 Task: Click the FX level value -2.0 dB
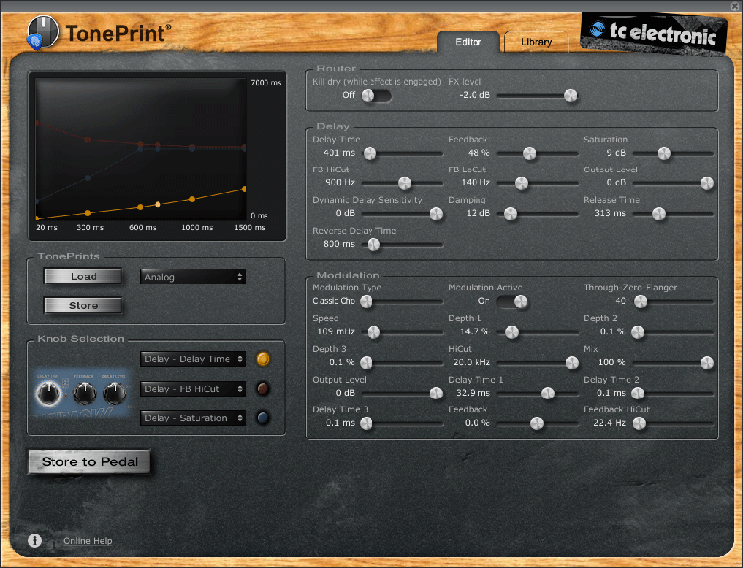tap(475, 95)
